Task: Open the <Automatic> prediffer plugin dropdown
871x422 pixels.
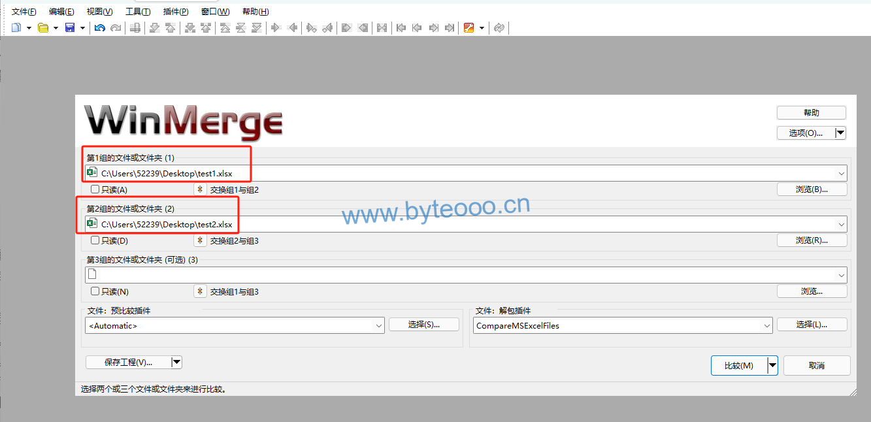Action: tap(379, 325)
